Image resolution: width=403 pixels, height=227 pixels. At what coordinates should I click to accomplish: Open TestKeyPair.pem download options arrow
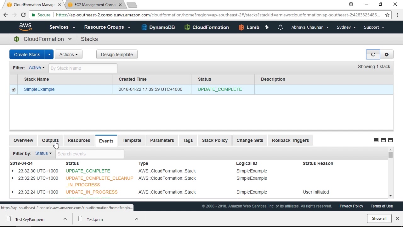65,219
